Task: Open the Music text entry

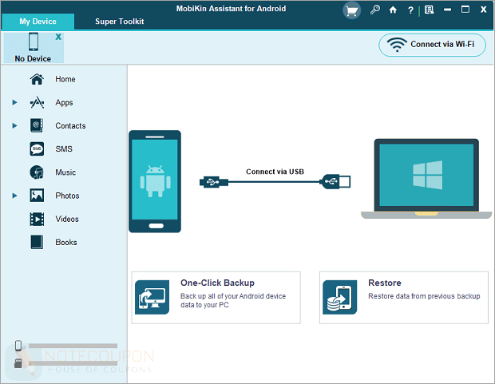Action: pos(65,172)
